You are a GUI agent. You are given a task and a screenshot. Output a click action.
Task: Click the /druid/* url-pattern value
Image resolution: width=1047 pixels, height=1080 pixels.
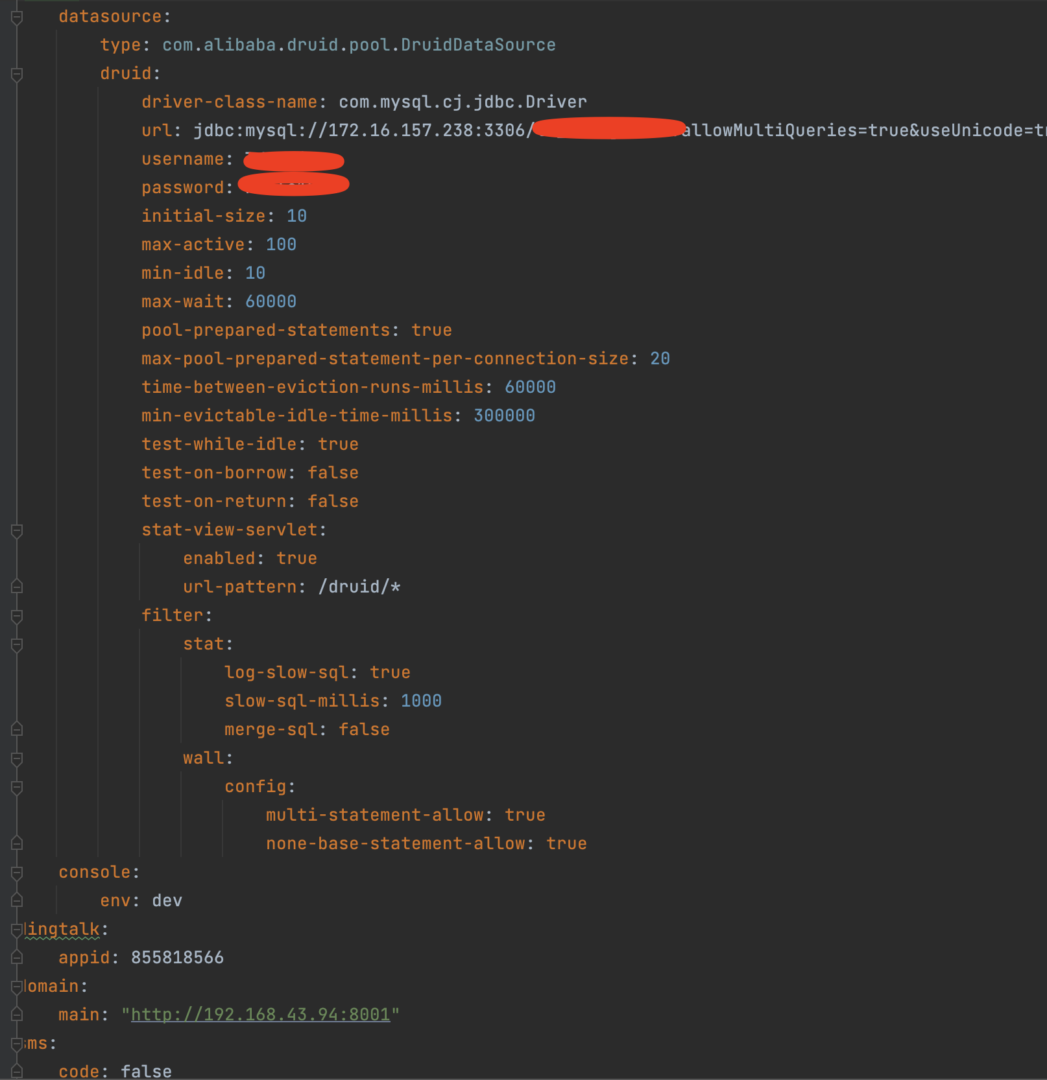(x=359, y=587)
